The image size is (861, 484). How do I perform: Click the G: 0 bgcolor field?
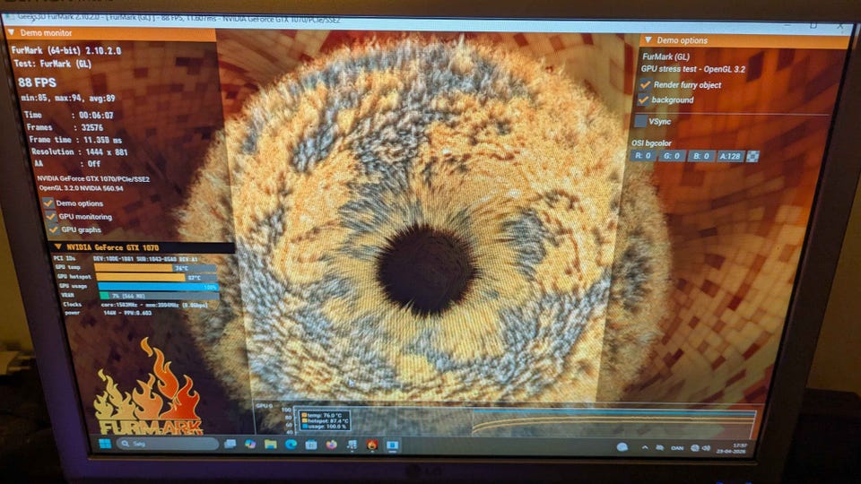point(672,156)
